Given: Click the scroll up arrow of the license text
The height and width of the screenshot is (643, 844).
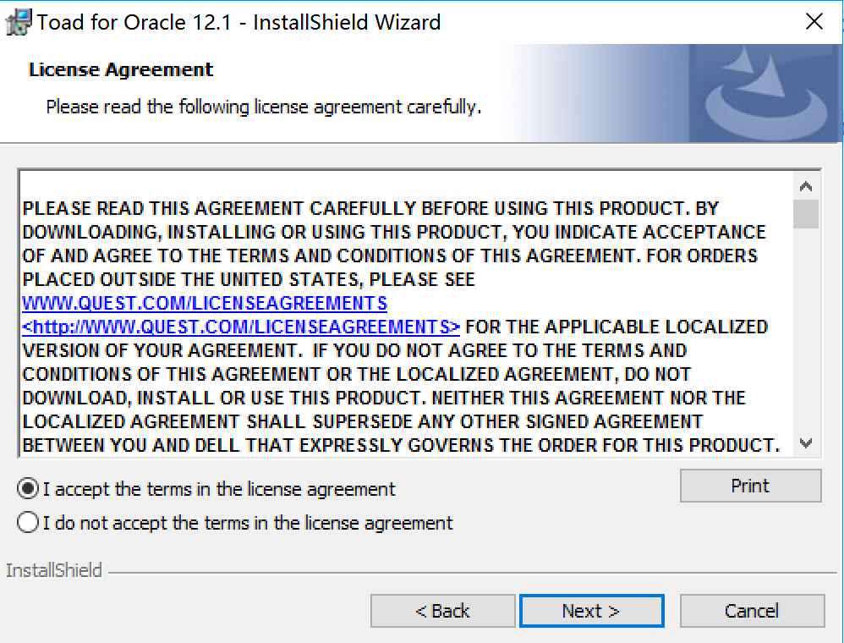Looking at the screenshot, I should pyautogui.click(x=806, y=186).
